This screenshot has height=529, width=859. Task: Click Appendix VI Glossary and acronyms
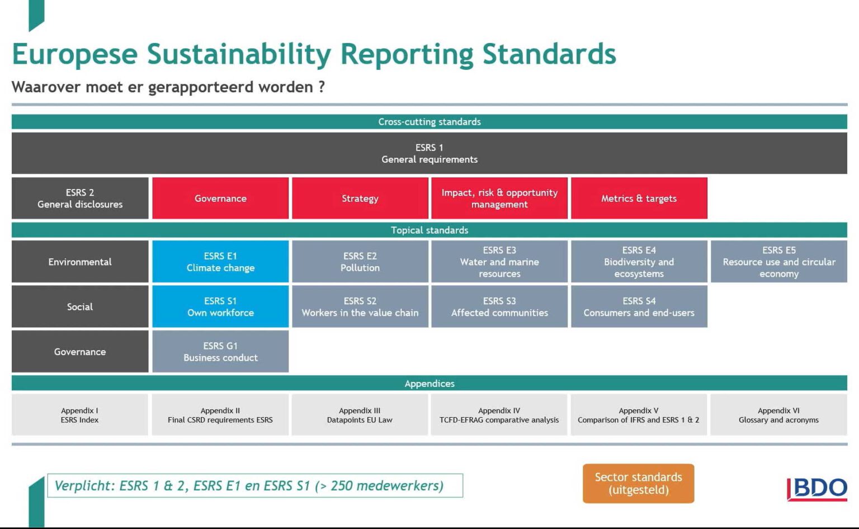tap(779, 414)
